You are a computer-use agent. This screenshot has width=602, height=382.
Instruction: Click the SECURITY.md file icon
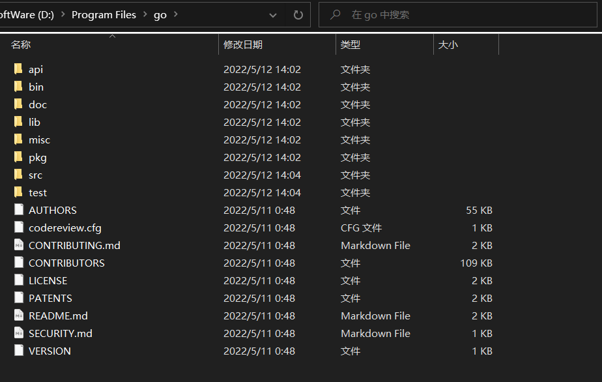19,333
